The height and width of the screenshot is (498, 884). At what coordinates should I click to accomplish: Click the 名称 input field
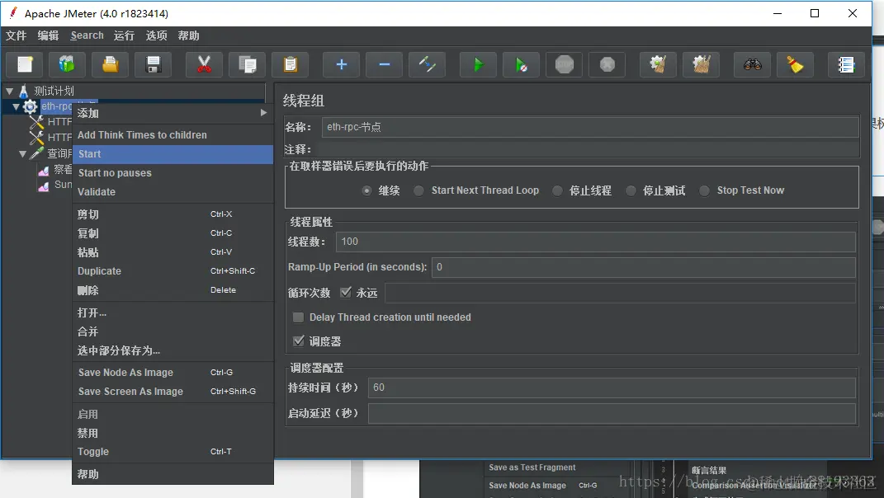pyautogui.click(x=590, y=127)
